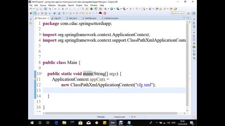
Task: Expand the New wizard dropdown arrow
Action: pos(34,9)
